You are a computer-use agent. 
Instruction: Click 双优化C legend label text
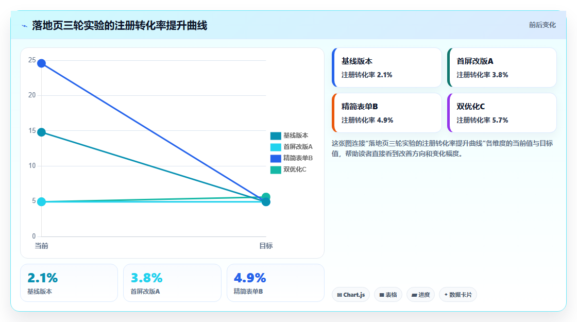tap(294, 170)
